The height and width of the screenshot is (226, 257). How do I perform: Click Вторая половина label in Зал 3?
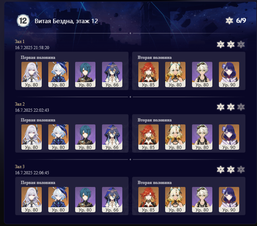click(x=155, y=183)
